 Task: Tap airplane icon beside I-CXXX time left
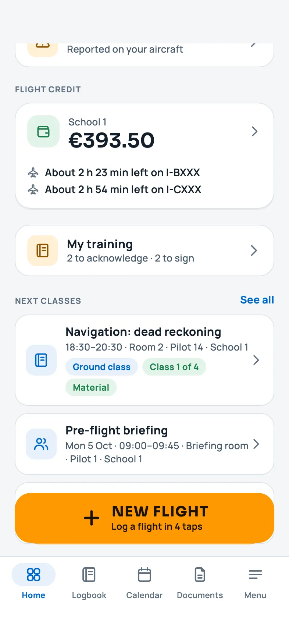tap(33, 189)
